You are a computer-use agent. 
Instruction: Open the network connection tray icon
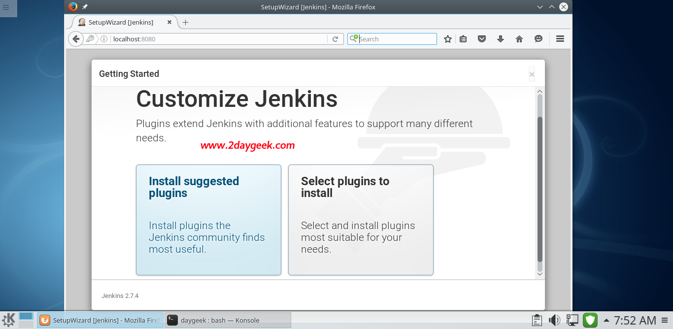[x=572, y=320]
